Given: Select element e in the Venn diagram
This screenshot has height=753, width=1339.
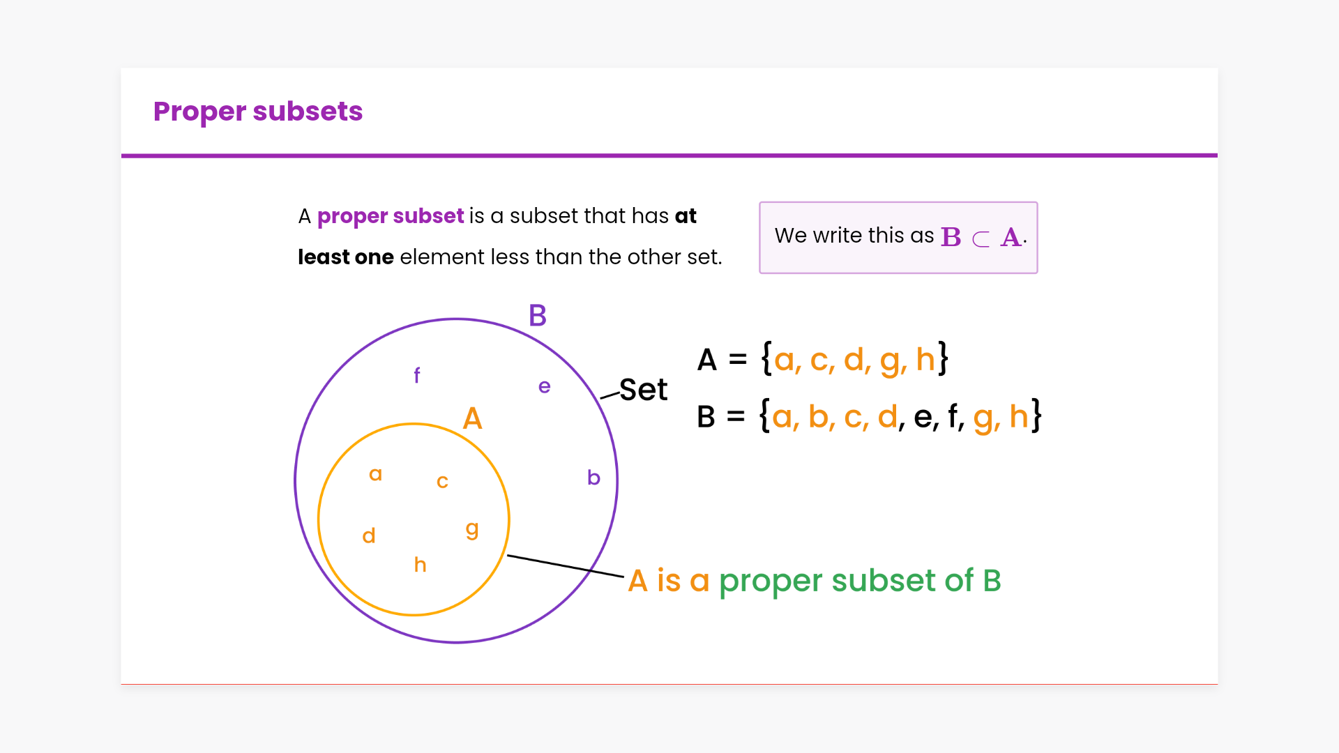Looking at the screenshot, I should 544,386.
